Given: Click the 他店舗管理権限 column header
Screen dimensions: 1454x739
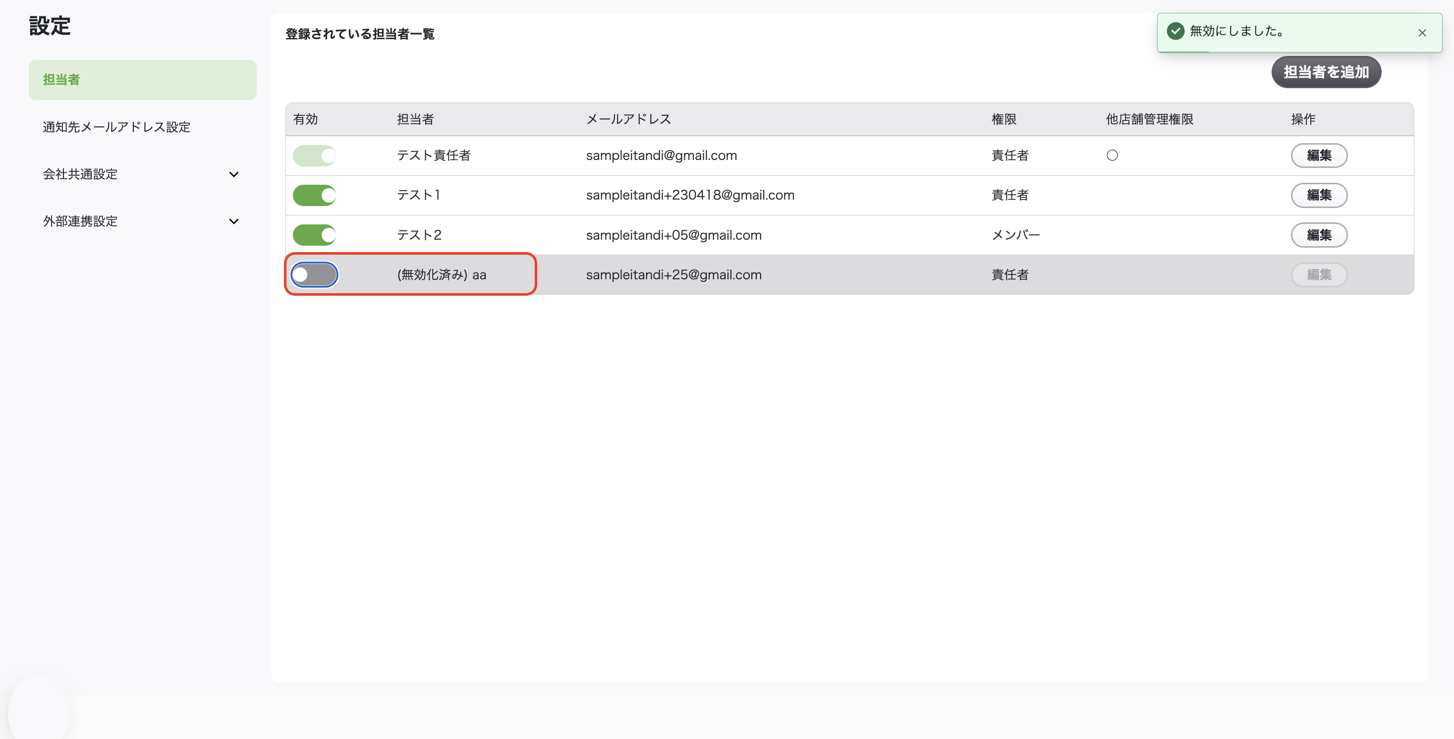Looking at the screenshot, I should 1150,119.
